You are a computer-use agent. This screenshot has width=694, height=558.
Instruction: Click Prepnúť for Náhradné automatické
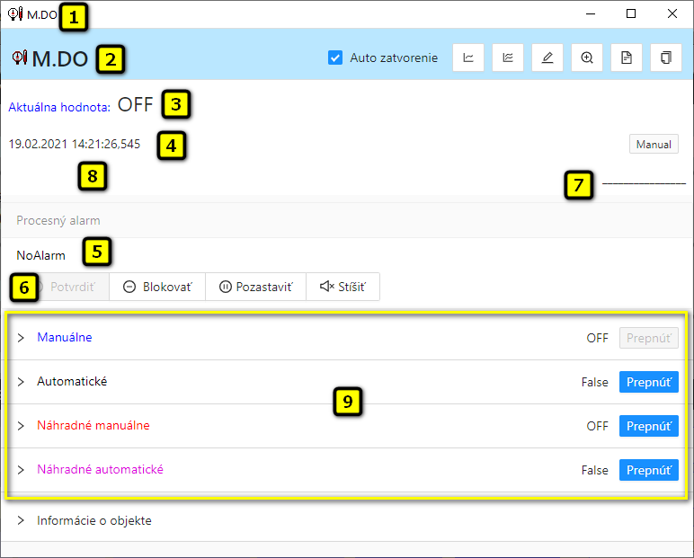coord(648,470)
